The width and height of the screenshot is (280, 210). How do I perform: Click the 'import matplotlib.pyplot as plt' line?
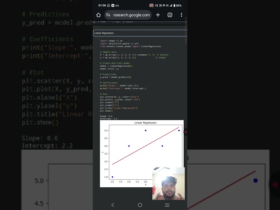pyautogui.click(x=119, y=44)
